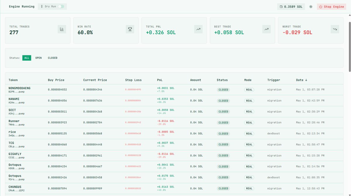Viewport: 351px width, 196px height.
Task: Click the stop loss value 0.0000002942
Action: click(133, 123)
